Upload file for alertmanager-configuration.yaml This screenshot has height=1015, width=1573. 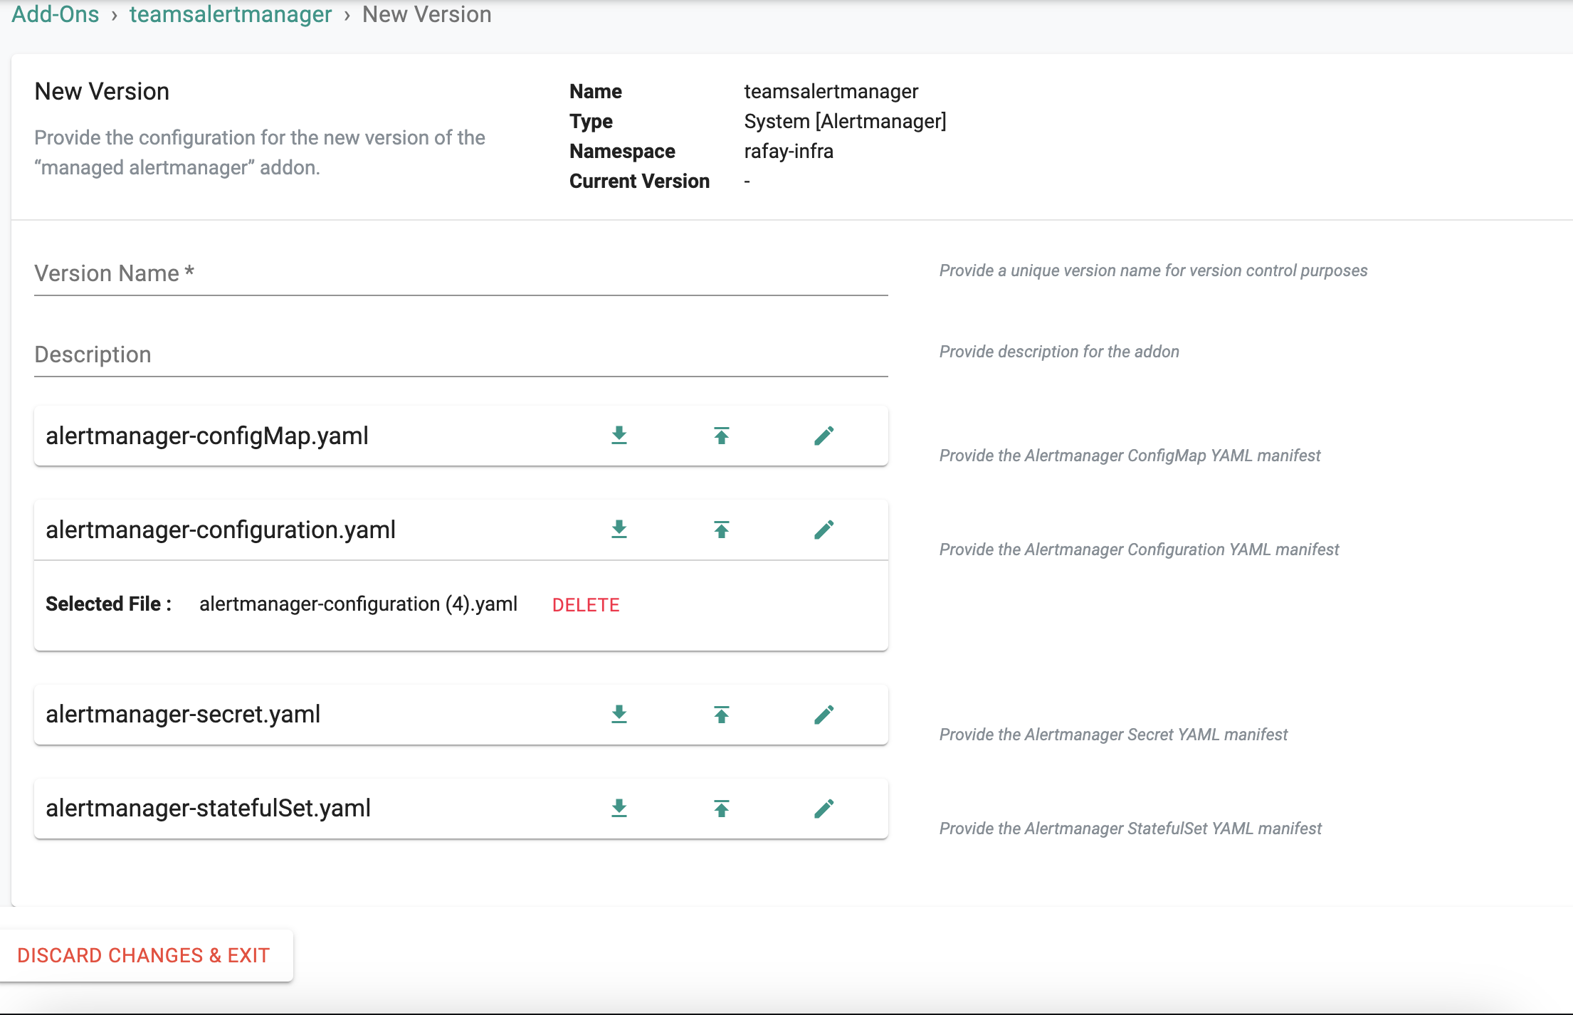pos(722,530)
